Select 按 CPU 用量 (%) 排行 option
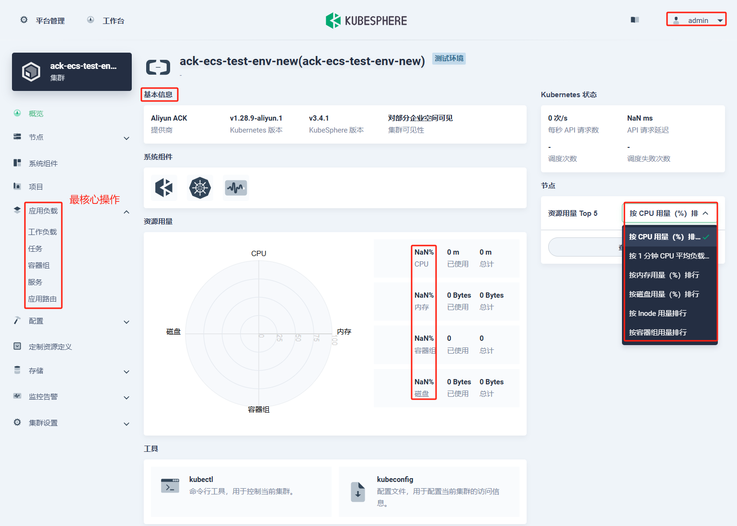Image resolution: width=737 pixels, height=526 pixels. click(x=669, y=237)
